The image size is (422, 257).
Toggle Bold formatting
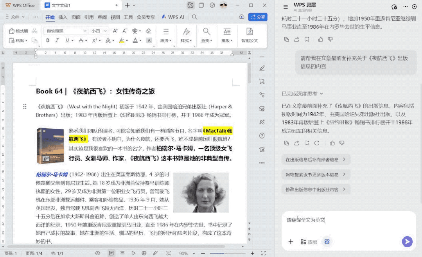click(x=48, y=40)
